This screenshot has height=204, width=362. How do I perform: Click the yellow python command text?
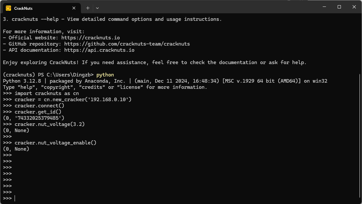click(105, 75)
